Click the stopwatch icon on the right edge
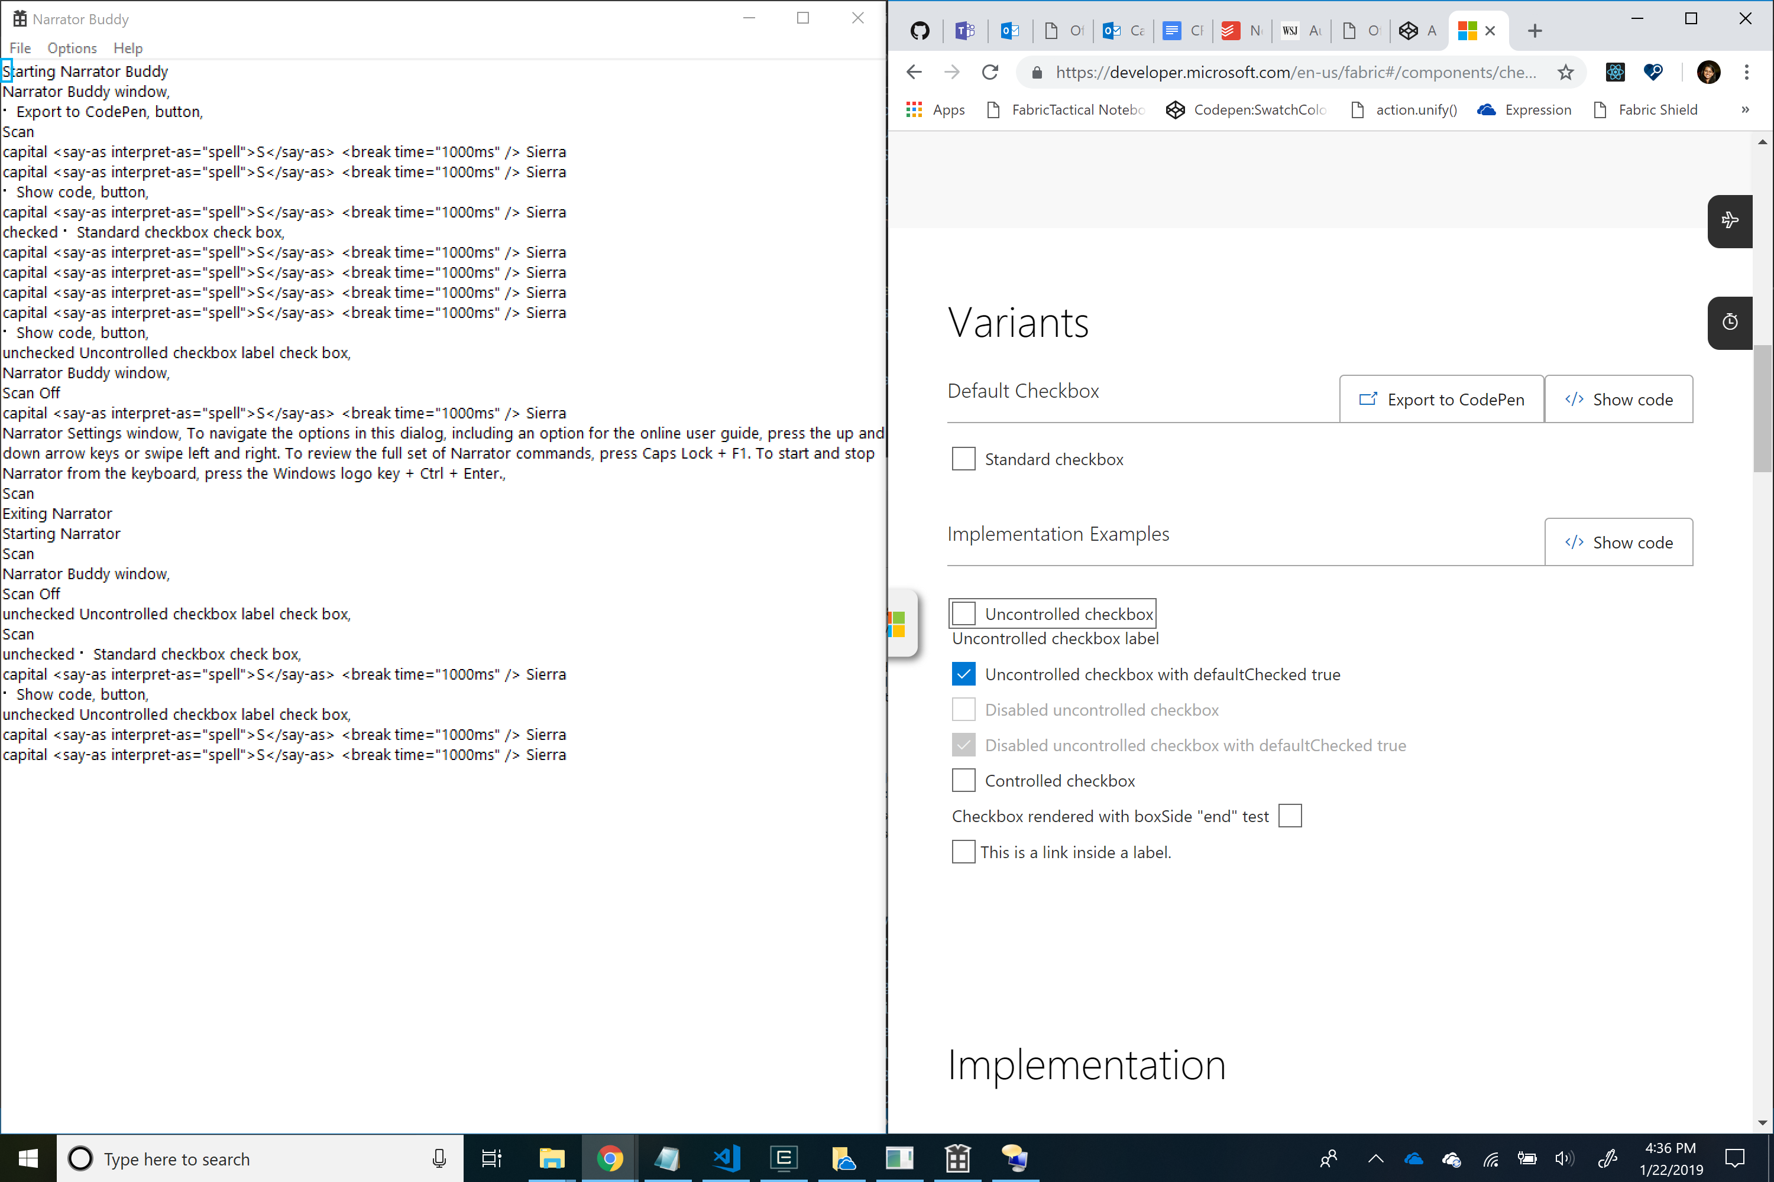 coord(1730,323)
